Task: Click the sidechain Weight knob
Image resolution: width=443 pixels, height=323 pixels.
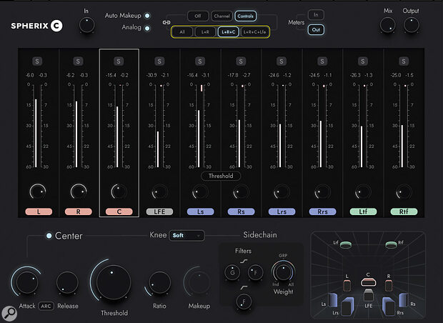Action: tap(283, 272)
